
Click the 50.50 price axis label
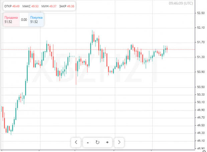pos(201,87)
